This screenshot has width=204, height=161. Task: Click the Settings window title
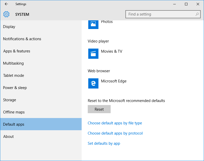[x=21, y=4]
